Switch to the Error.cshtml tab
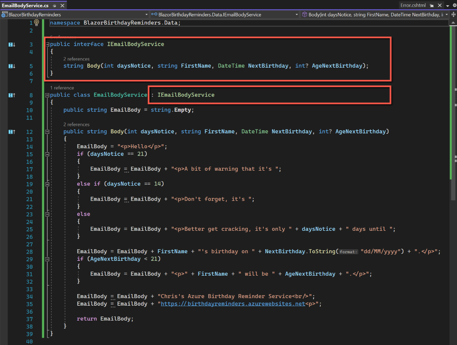The image size is (457, 345). click(413, 6)
